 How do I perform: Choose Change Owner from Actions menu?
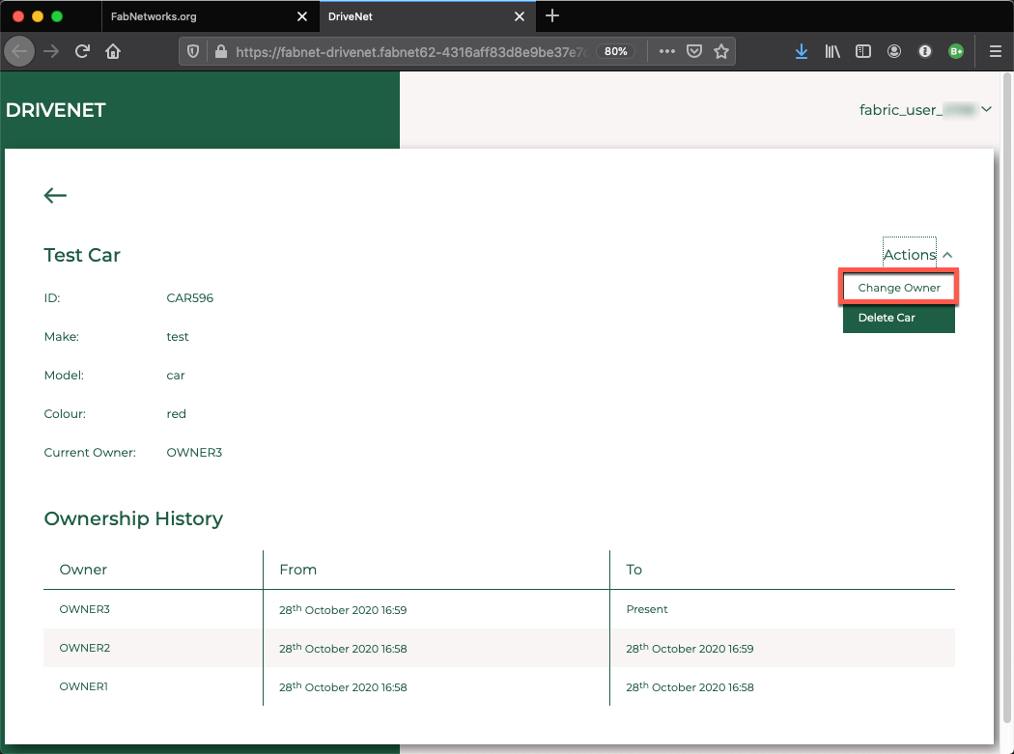point(899,287)
